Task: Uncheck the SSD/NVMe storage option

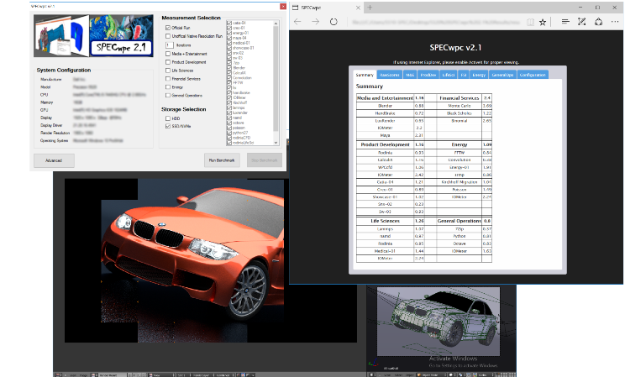Action: [168, 127]
